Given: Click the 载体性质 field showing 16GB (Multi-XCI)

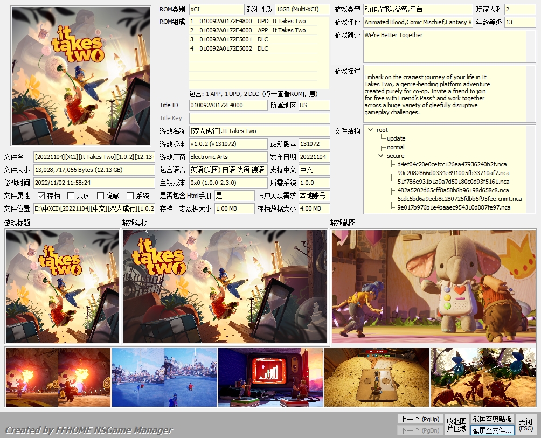Looking at the screenshot, I should tap(302, 9).
